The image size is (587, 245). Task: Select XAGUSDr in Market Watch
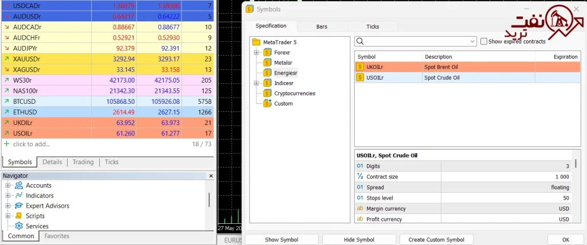tap(108, 69)
